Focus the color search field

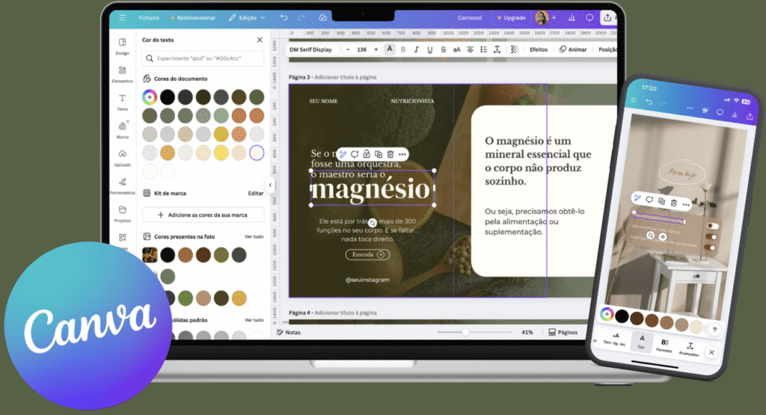[x=203, y=58]
